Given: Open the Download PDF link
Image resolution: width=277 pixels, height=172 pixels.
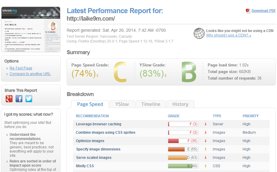Looking at the screenshot, I should point(264,11).
